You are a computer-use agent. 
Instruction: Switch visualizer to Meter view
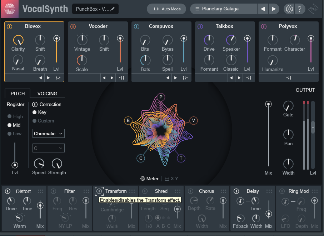(x=149, y=179)
